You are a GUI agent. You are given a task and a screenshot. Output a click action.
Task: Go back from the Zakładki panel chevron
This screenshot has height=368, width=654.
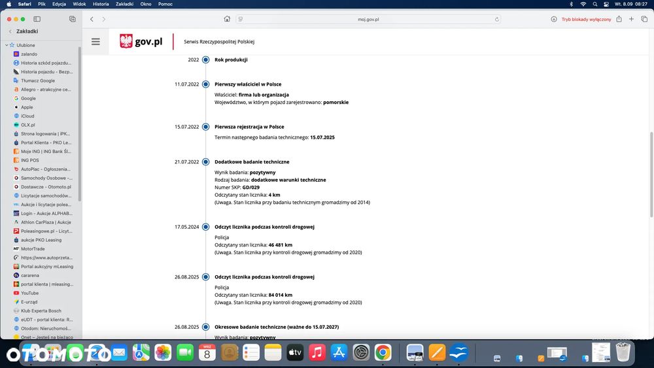[x=10, y=31]
